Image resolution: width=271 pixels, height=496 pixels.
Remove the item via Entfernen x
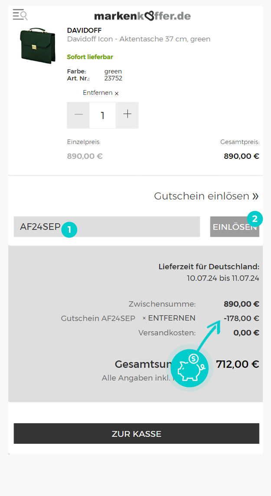101,93
